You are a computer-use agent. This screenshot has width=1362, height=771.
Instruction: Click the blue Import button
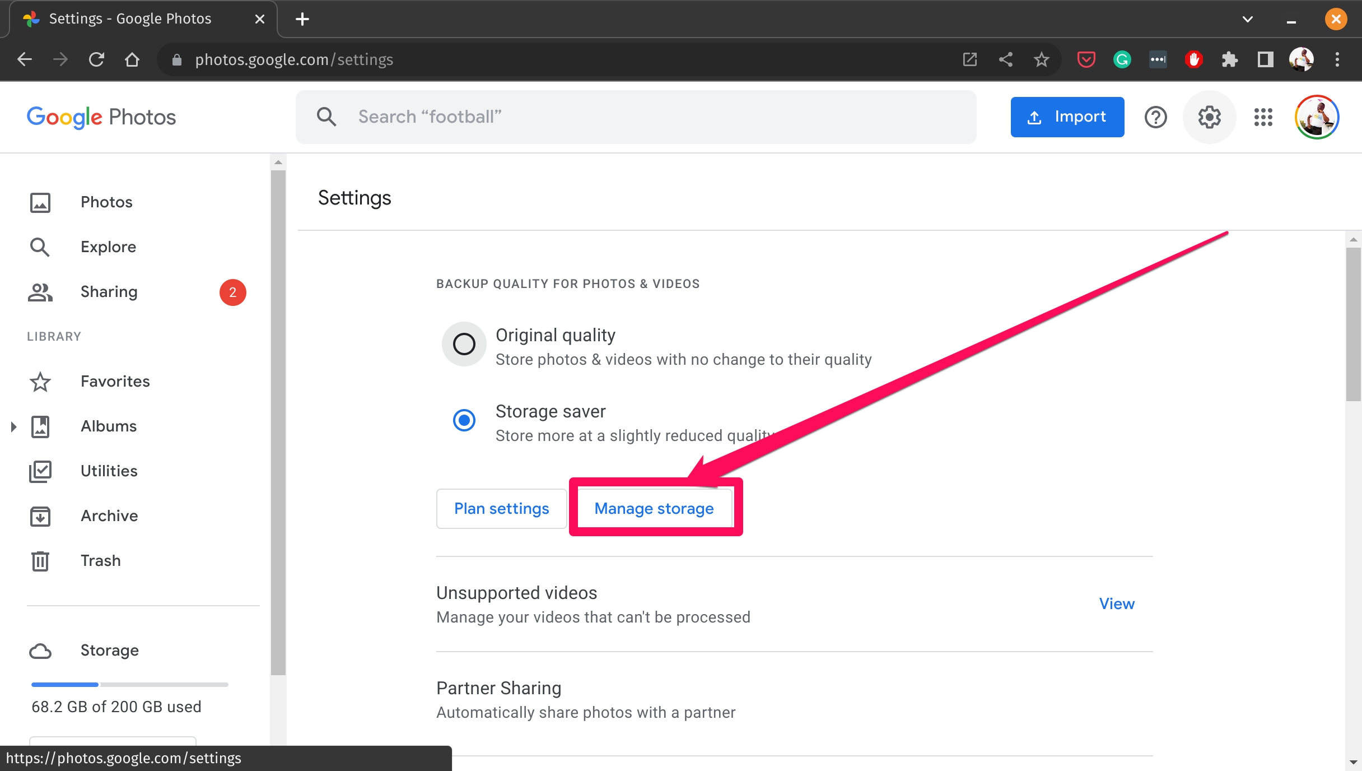click(1067, 117)
